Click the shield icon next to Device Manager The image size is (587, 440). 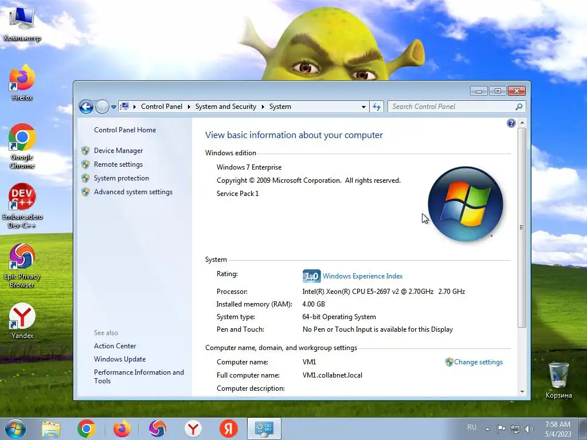coord(85,151)
